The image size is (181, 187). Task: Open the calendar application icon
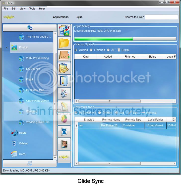click(64, 68)
